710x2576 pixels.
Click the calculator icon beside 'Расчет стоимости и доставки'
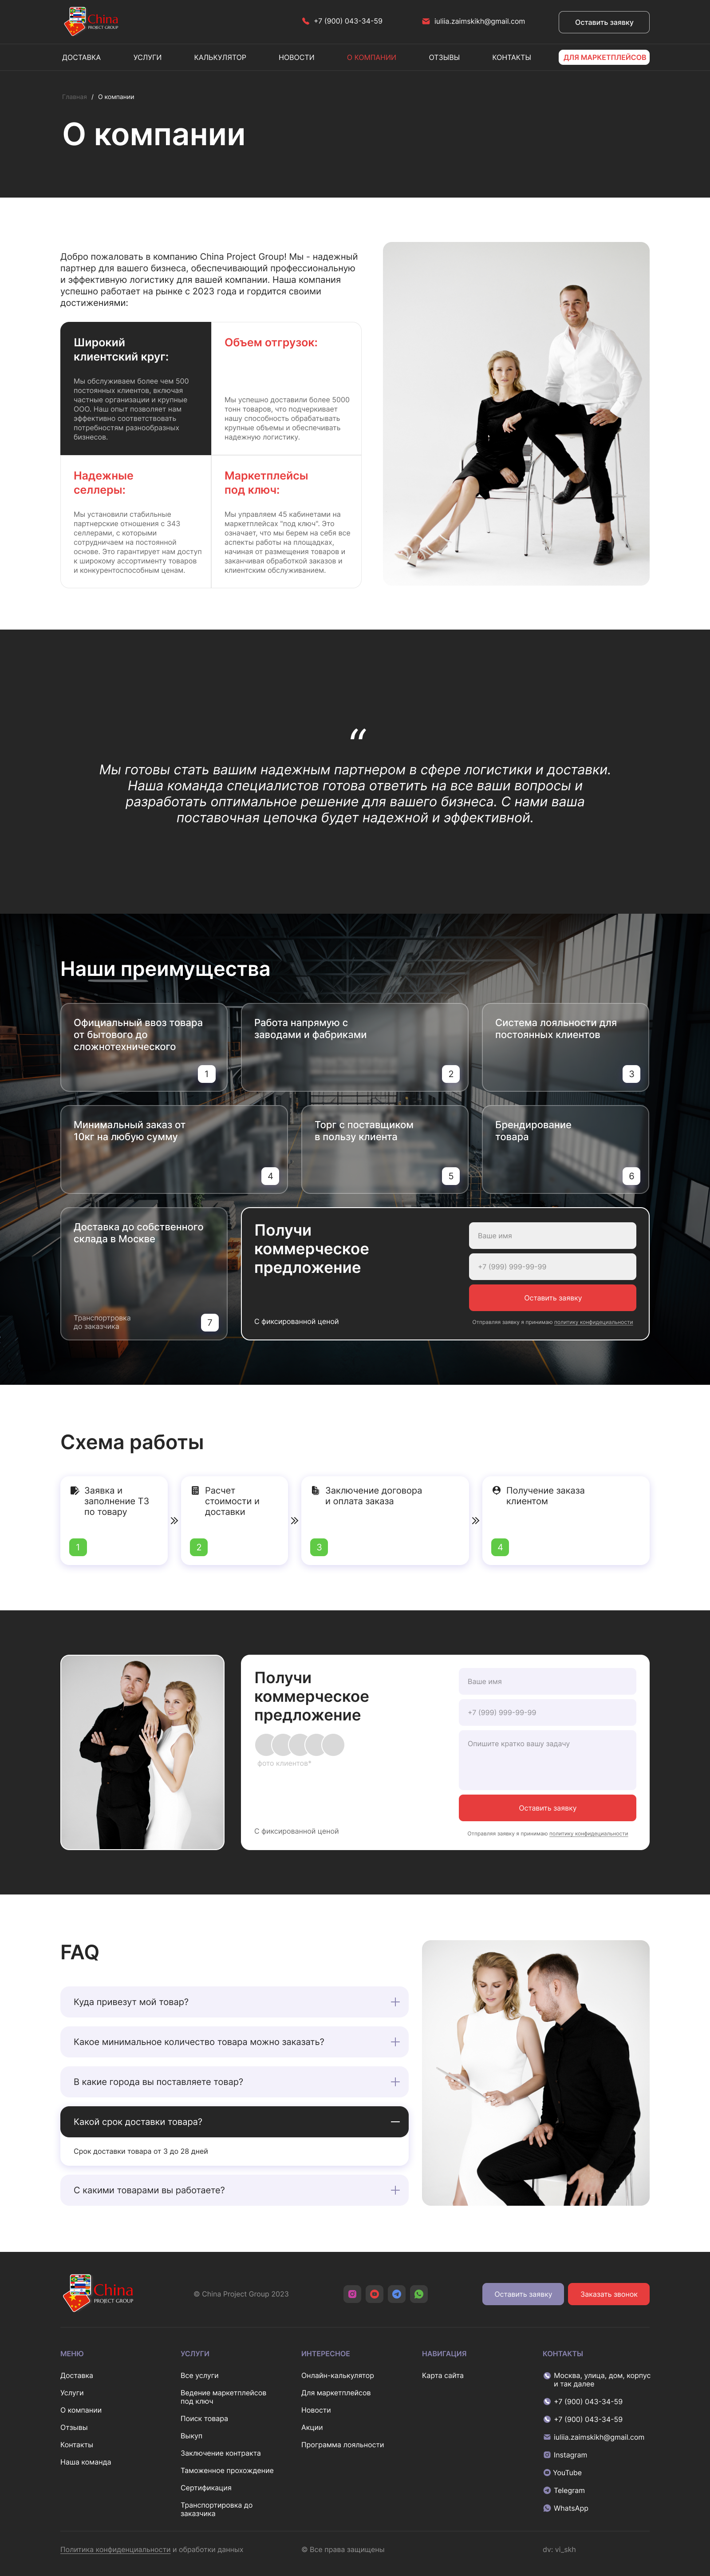195,1490
